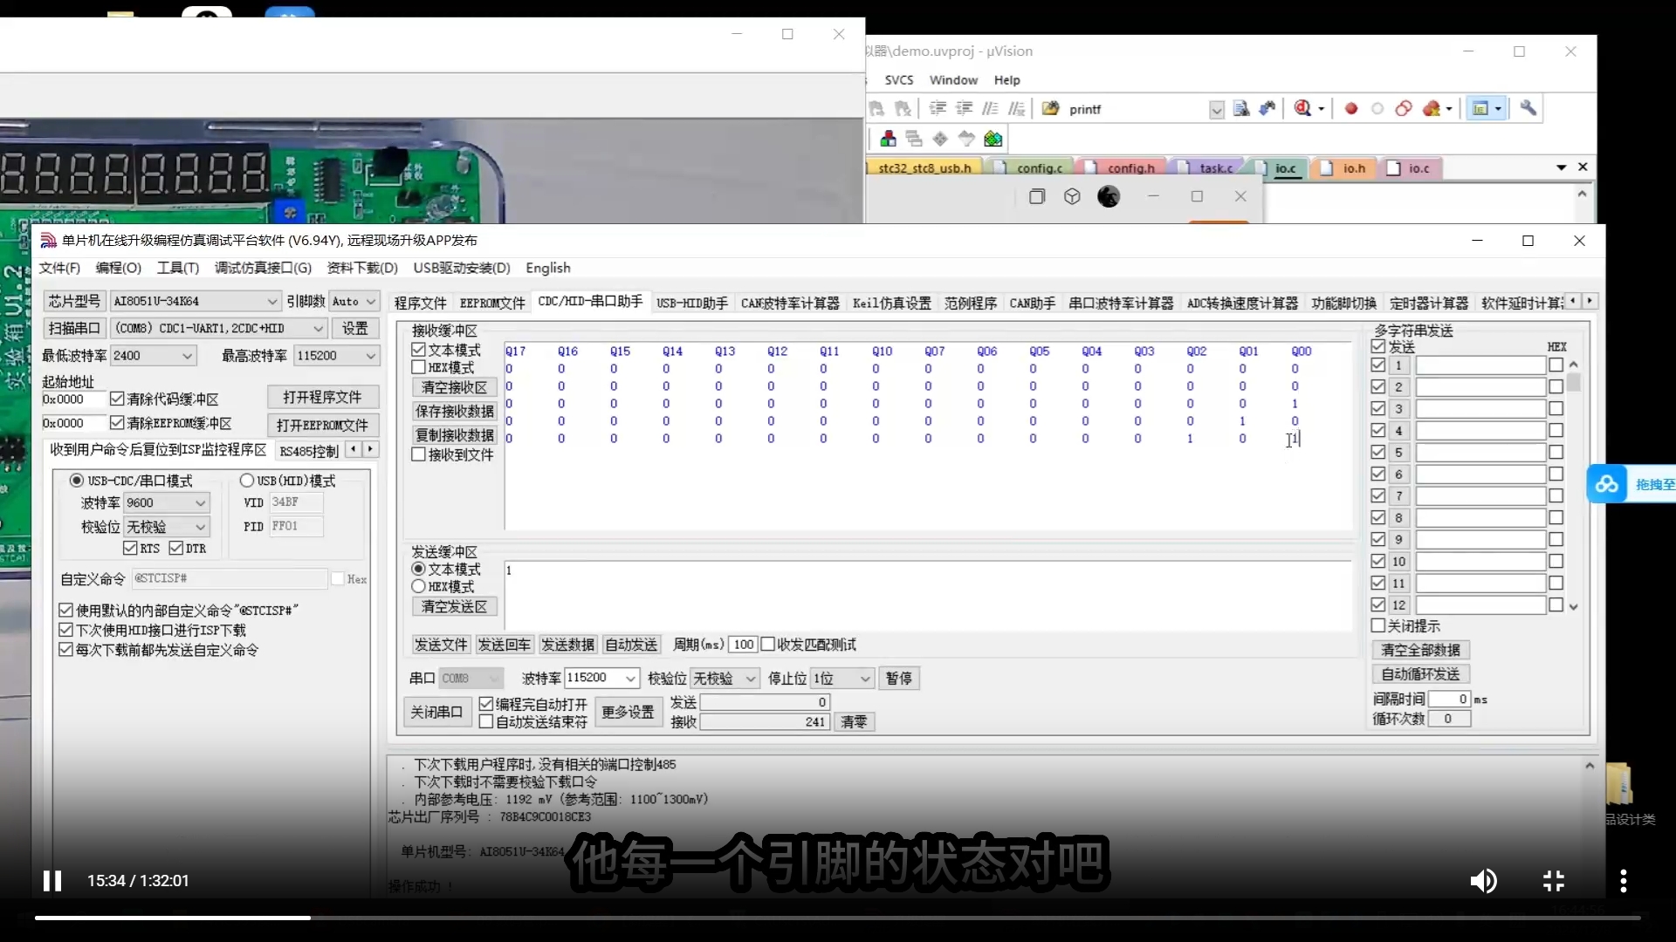Exit fullscreen with the video player icon

[1554, 881]
